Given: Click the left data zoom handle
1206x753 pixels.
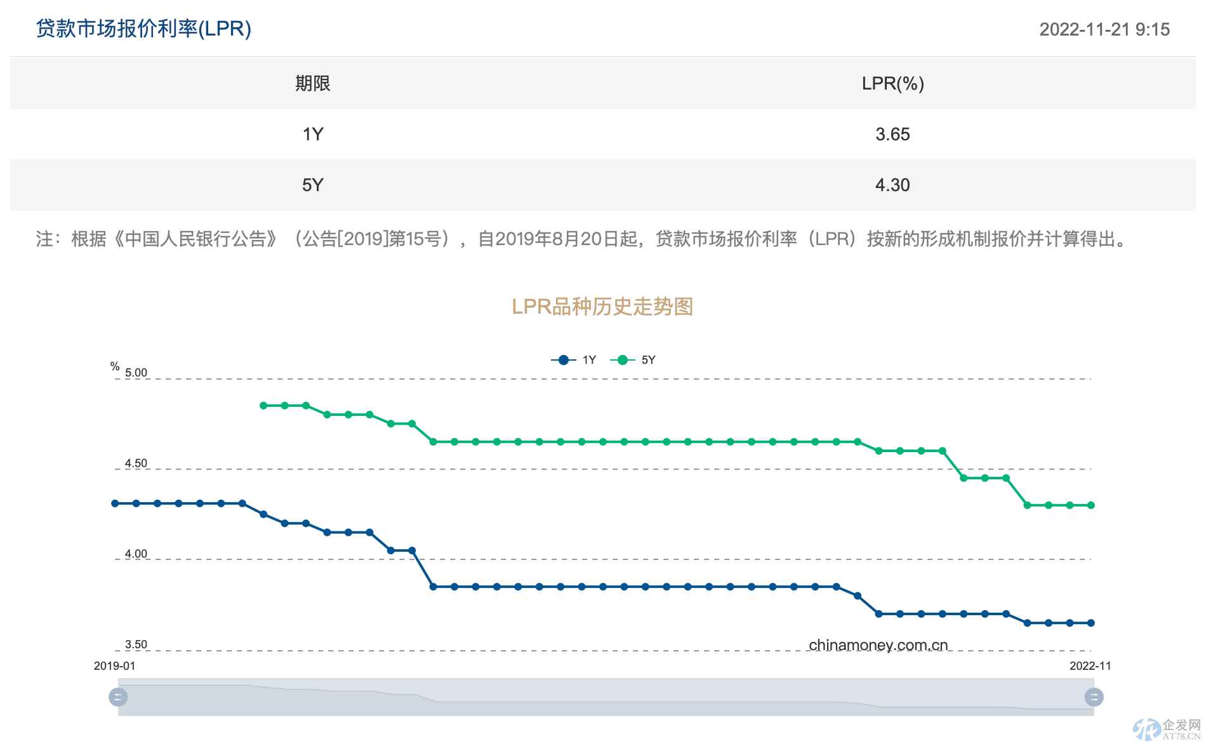Looking at the screenshot, I should click(118, 697).
